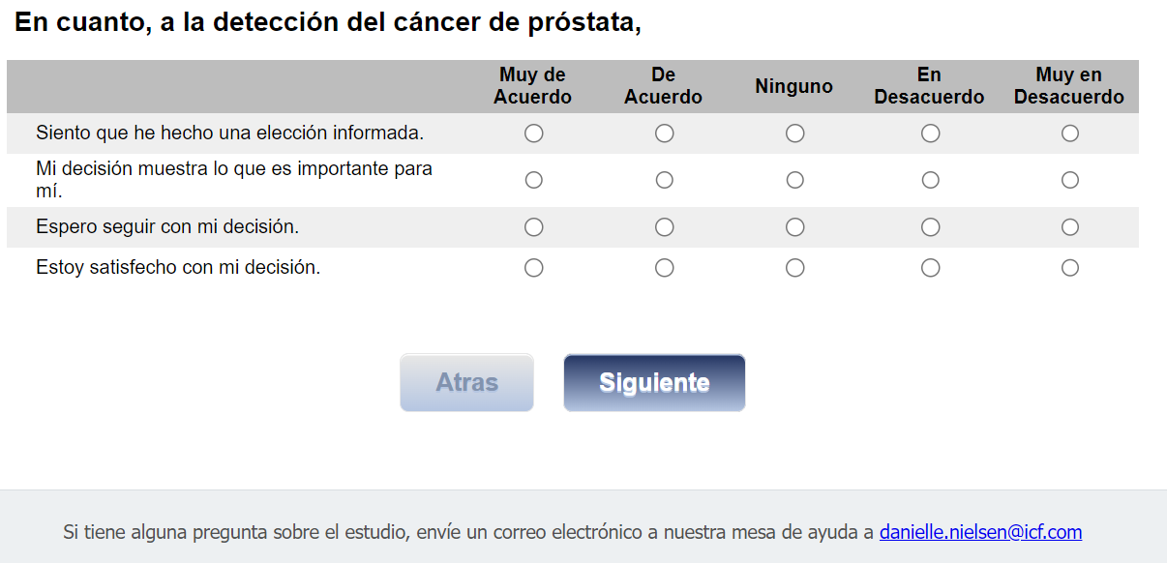This screenshot has height=563, width=1167.
Task: Choose 'De Acuerdo' for 'Espero seguir con mi decisión'
Action: (664, 227)
